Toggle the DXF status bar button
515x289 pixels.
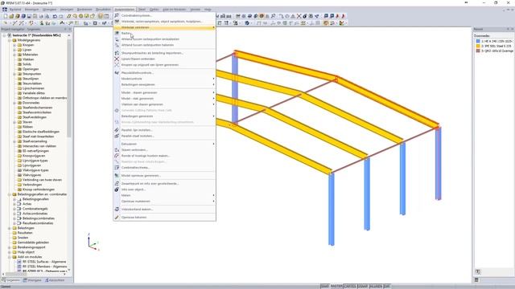(x=386, y=287)
